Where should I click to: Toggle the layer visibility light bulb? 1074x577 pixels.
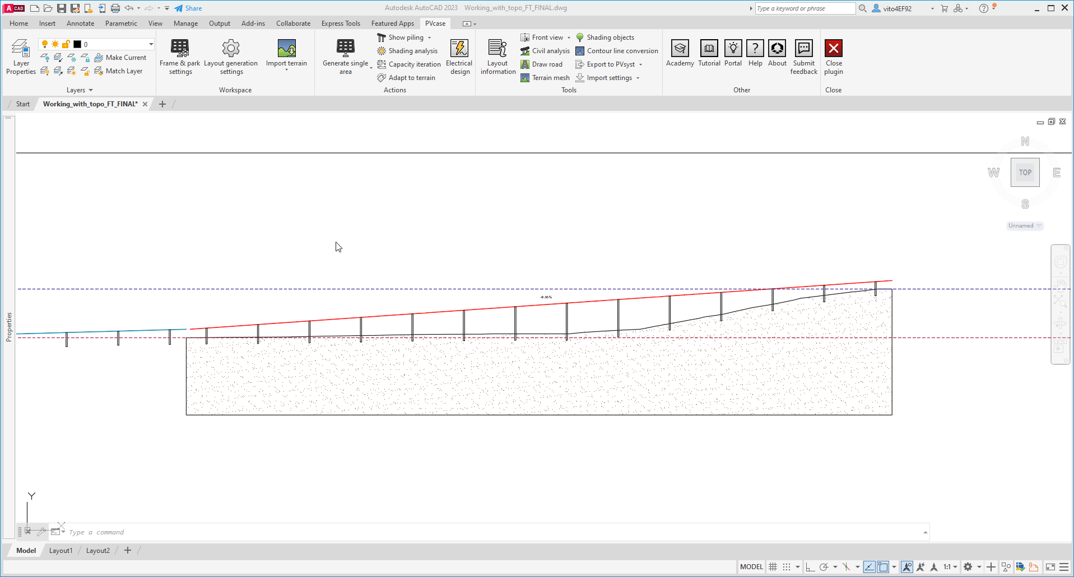click(44, 44)
